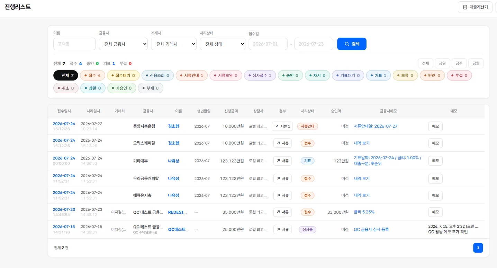Open 메모 button for 동양저축은행 row

coord(435,126)
